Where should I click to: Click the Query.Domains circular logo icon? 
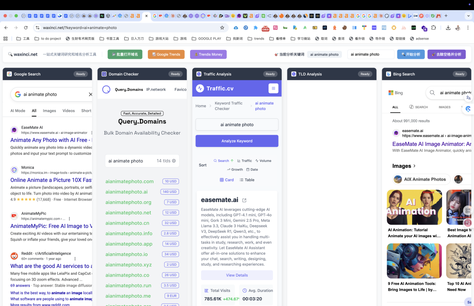106,89
